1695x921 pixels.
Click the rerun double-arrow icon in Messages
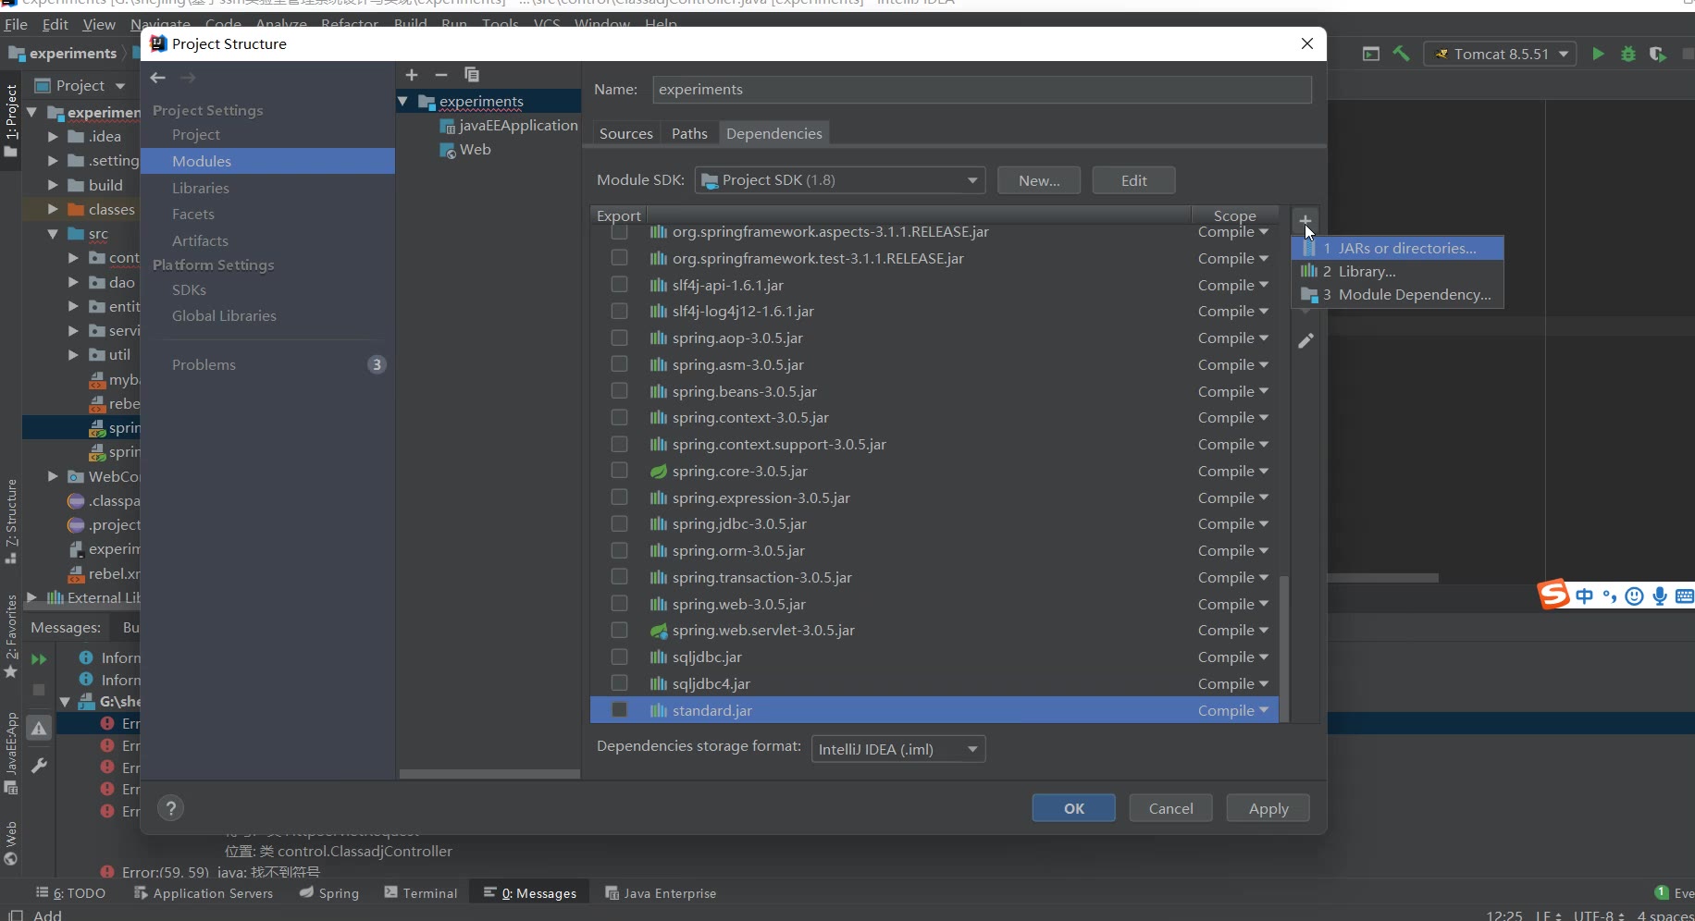click(x=39, y=659)
